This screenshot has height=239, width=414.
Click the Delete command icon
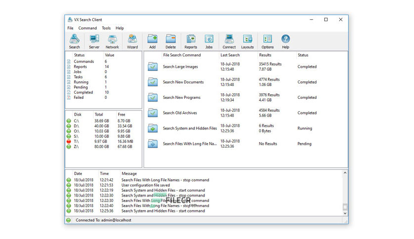[x=170, y=41]
